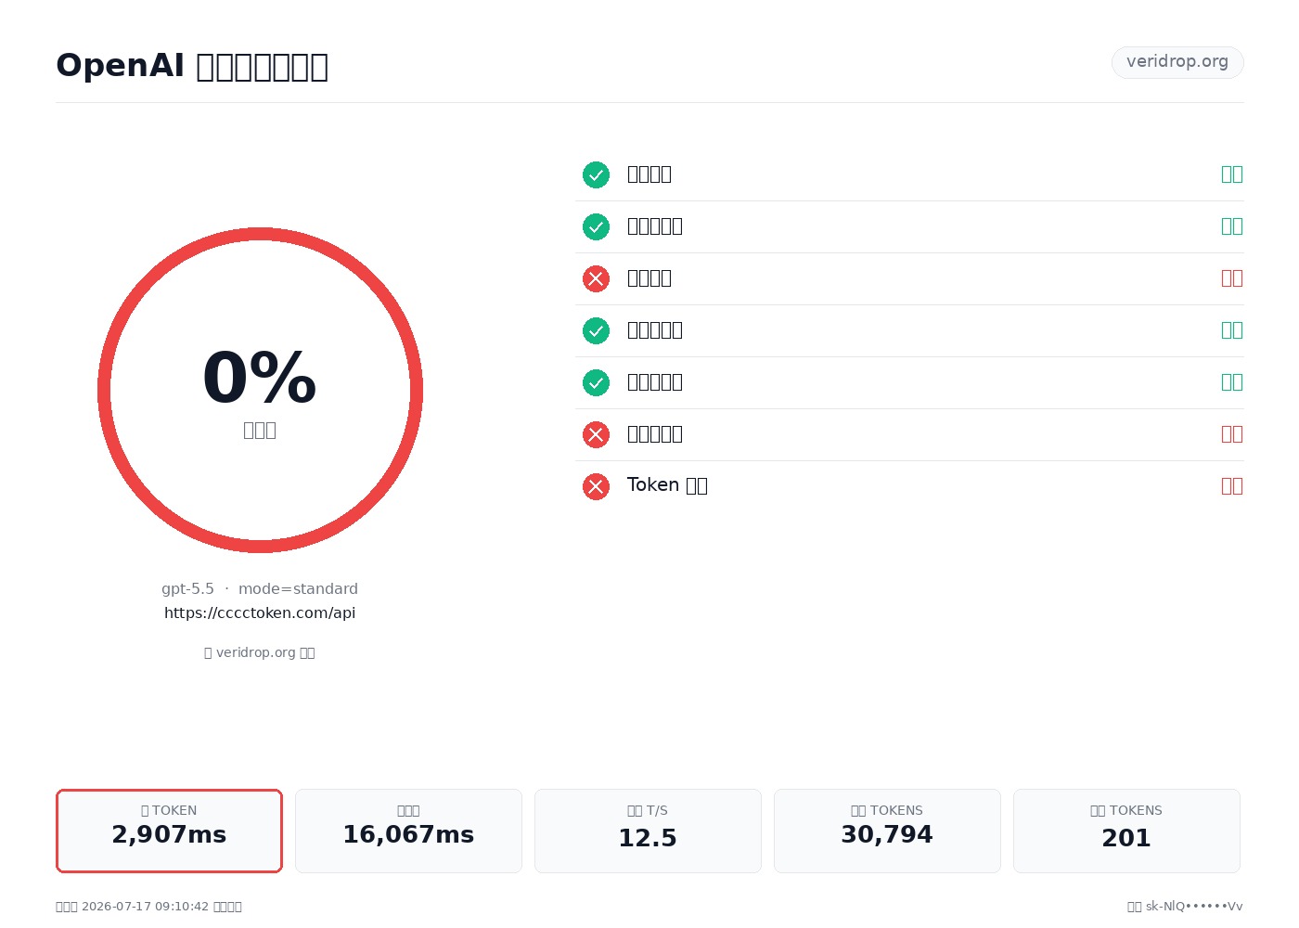The height and width of the screenshot is (928, 1299).
Task: Select the red X icon in the third result row
Action: (x=596, y=278)
